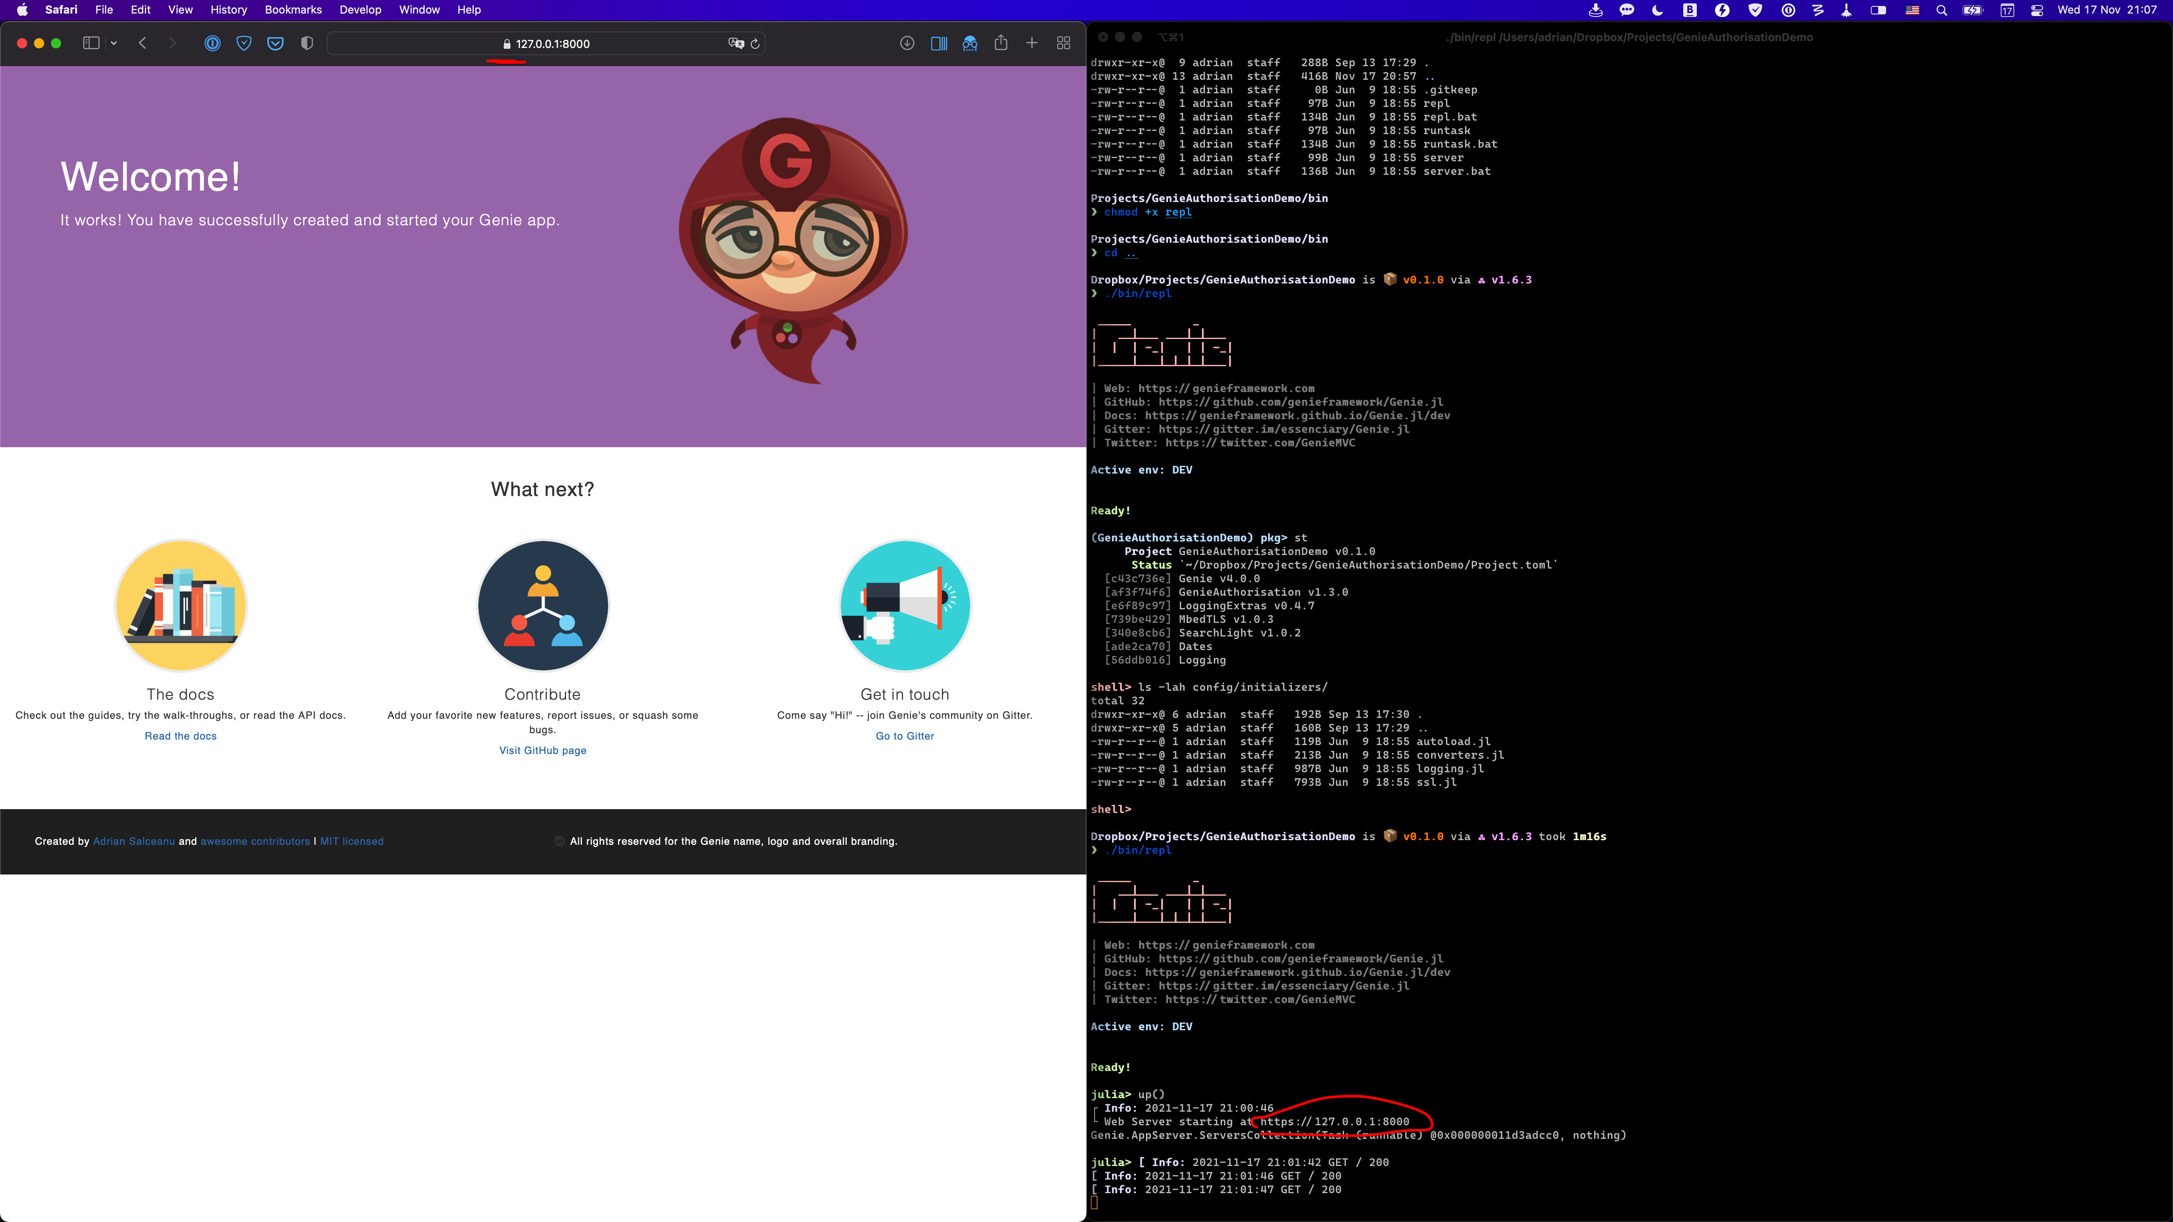The width and height of the screenshot is (2173, 1222).
Task: Click the translate icon in the address bar
Action: click(736, 44)
